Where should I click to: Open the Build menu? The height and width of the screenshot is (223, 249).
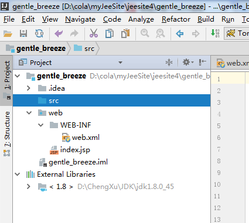pyautogui.click(x=206, y=19)
